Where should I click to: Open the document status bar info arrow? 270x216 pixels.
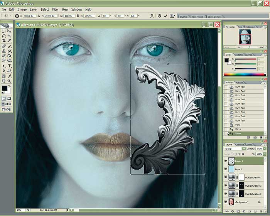tap(67, 210)
